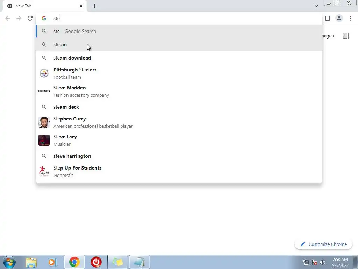Click the Steve Madden logo thumbnail
The height and width of the screenshot is (269, 358).
[x=44, y=91]
